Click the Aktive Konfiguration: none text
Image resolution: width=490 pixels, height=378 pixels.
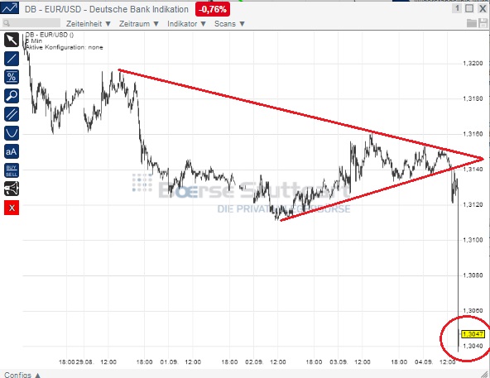tap(65, 47)
